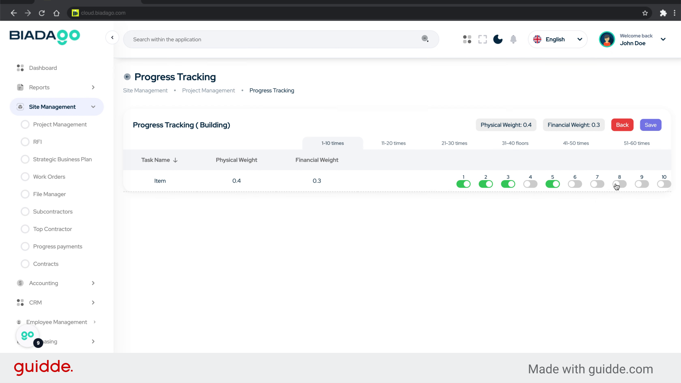Switch to the 31-40 floors tab
This screenshot has height=383, width=681.
tap(515, 143)
